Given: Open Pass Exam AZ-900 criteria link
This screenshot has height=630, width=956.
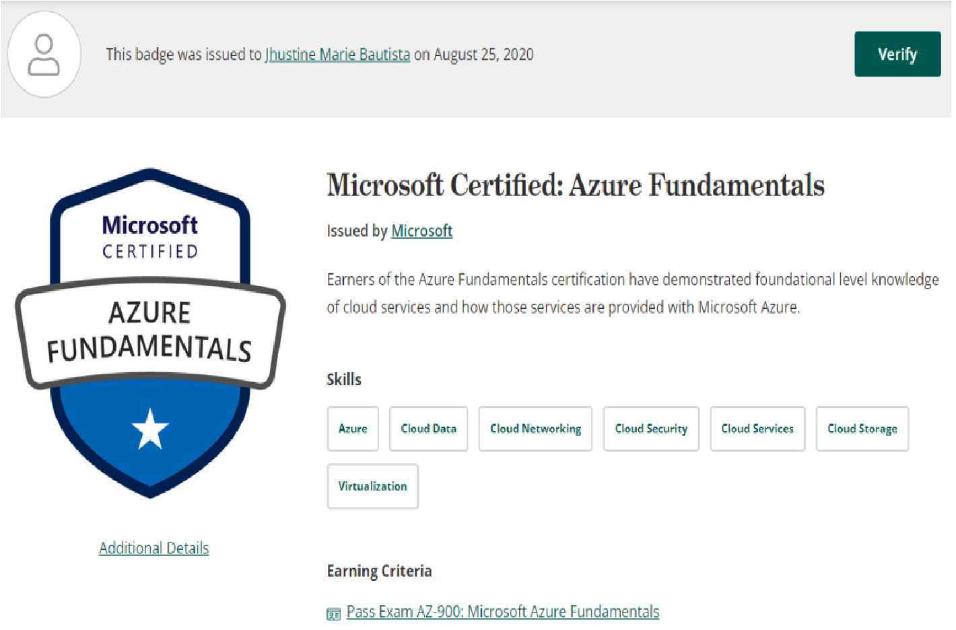Looking at the screenshot, I should click(502, 612).
